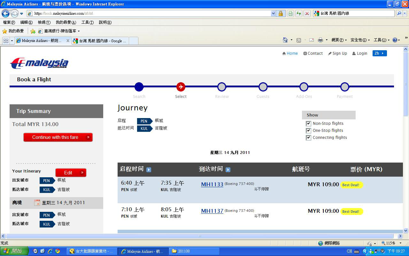Click the search magnifier button

(399, 13)
